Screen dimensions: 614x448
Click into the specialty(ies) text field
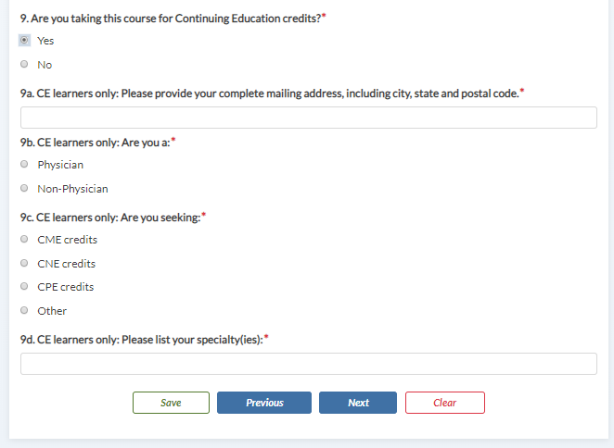[308, 364]
